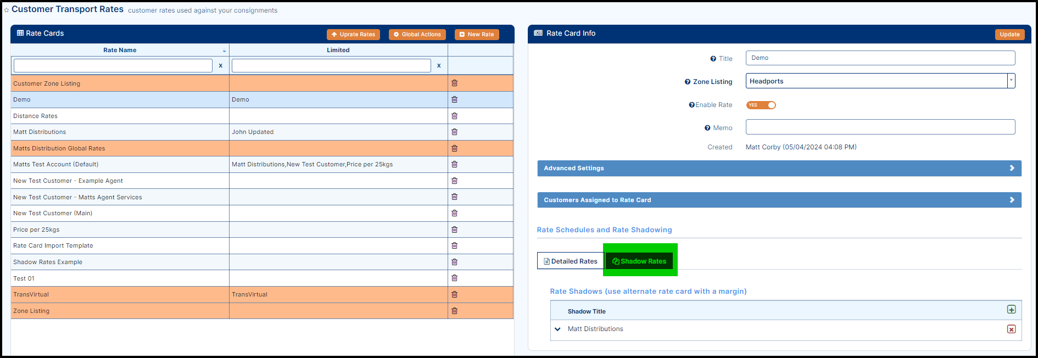Viewport: 1038px width, 358px height.
Task: Switch to the Detailed Rates tab
Action: 570,261
